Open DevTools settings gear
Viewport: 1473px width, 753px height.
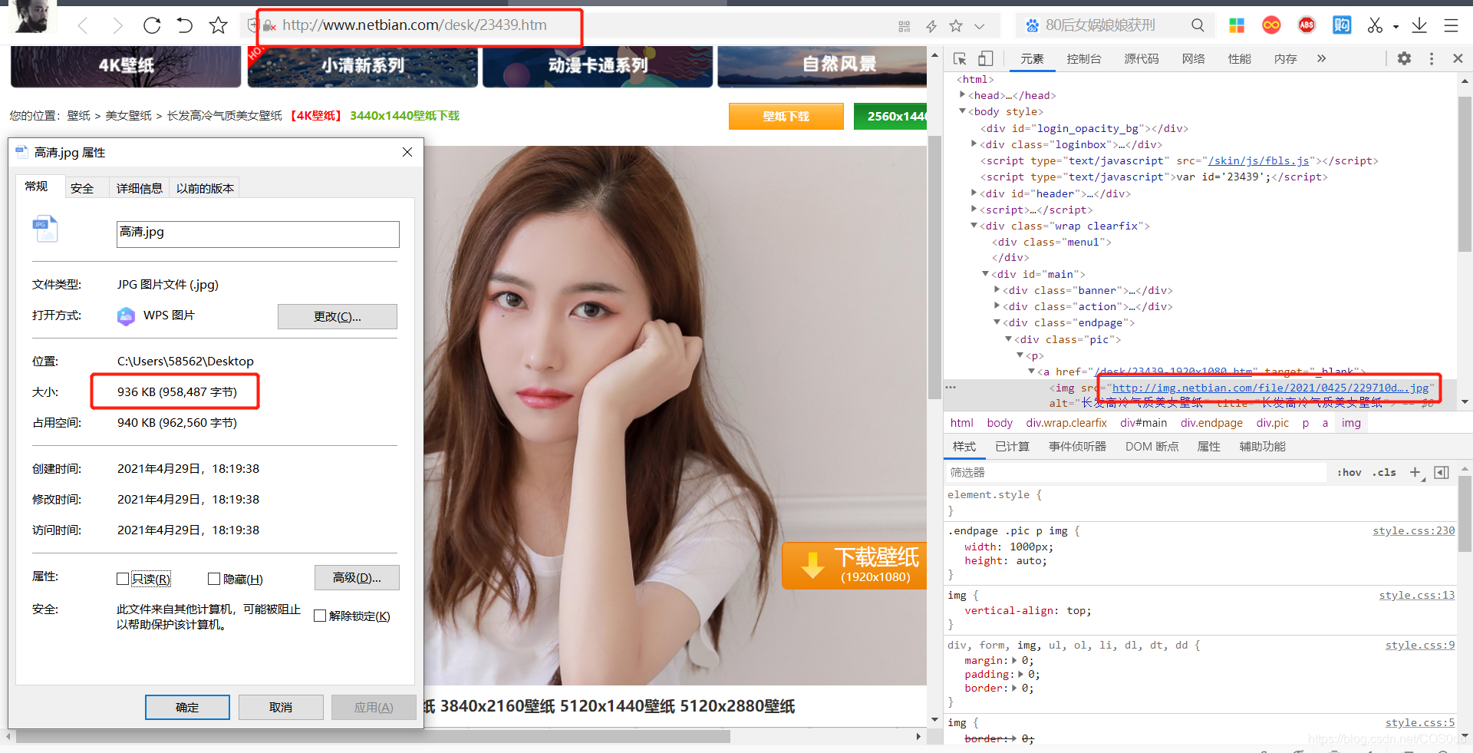point(1404,58)
